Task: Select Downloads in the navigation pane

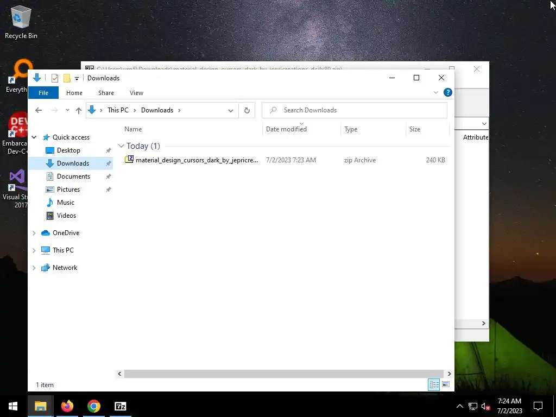Action: tap(73, 163)
